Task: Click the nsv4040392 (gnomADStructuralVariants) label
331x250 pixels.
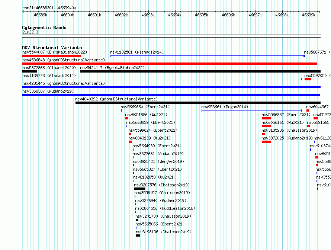Action: [x=116, y=99]
